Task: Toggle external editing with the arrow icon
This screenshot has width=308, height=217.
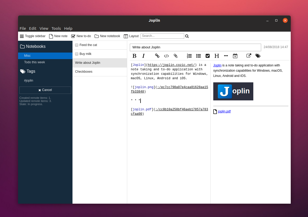Action: click(x=248, y=56)
